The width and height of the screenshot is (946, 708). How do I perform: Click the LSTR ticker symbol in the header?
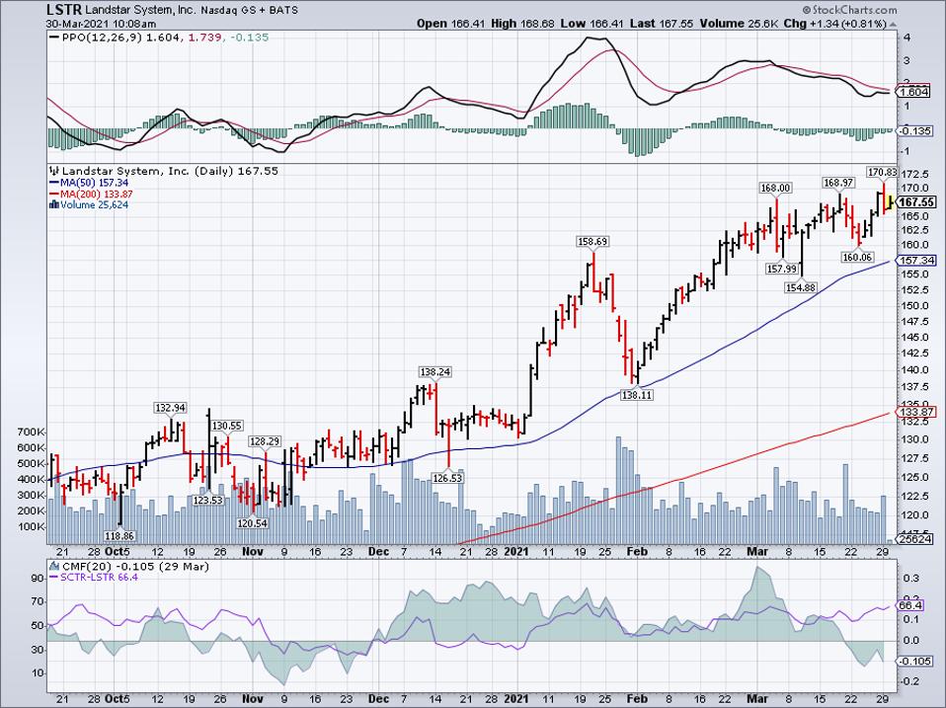pyautogui.click(x=64, y=10)
